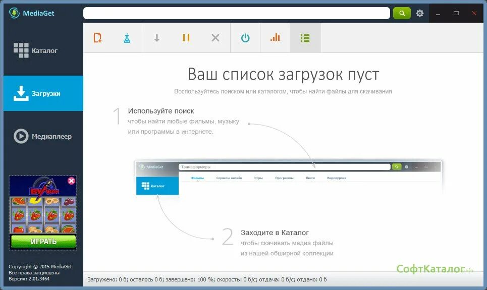The width and height of the screenshot is (487, 290).
Task: Click the download arrow toolbar icon
Action: 157,38
